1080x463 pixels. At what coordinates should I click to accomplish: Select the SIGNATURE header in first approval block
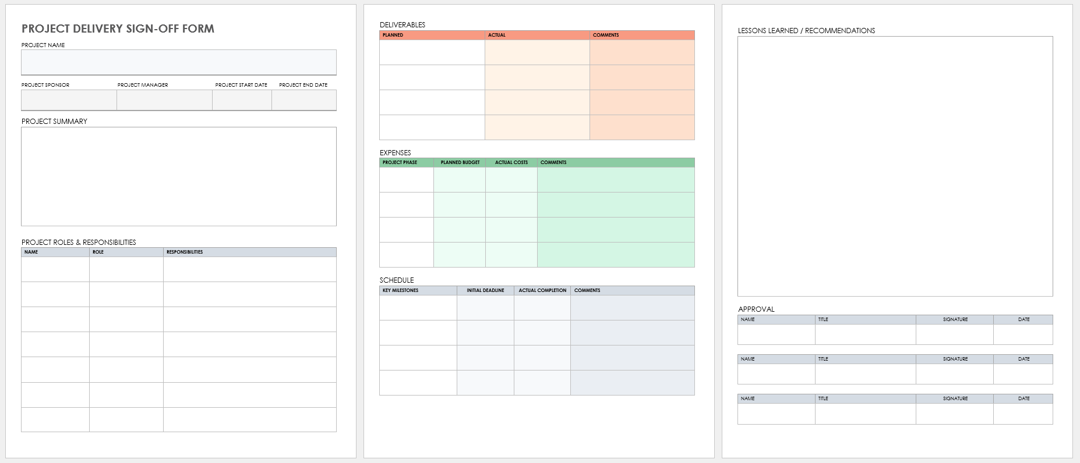955,319
